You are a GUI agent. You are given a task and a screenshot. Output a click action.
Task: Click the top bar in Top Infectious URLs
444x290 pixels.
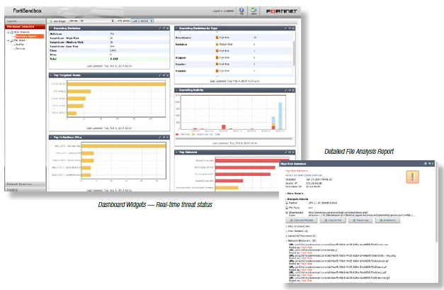coord(124,146)
